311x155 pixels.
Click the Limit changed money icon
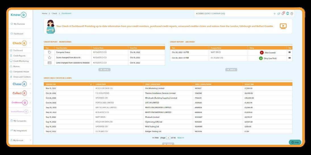[49, 63]
